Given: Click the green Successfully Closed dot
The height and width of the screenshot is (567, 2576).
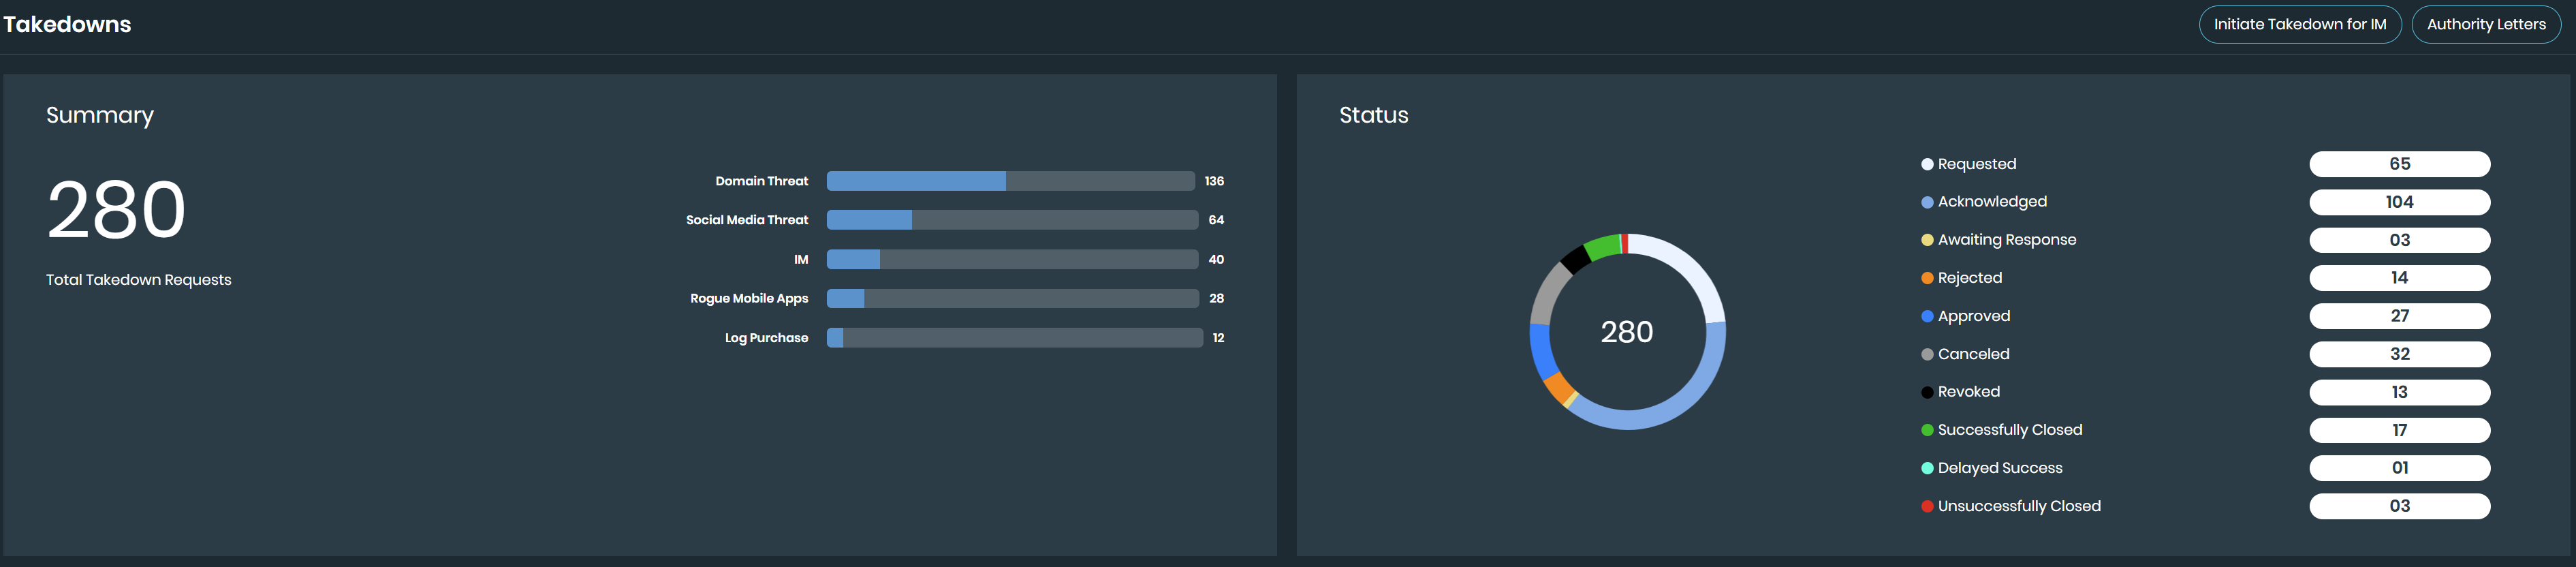Looking at the screenshot, I should click(1926, 430).
